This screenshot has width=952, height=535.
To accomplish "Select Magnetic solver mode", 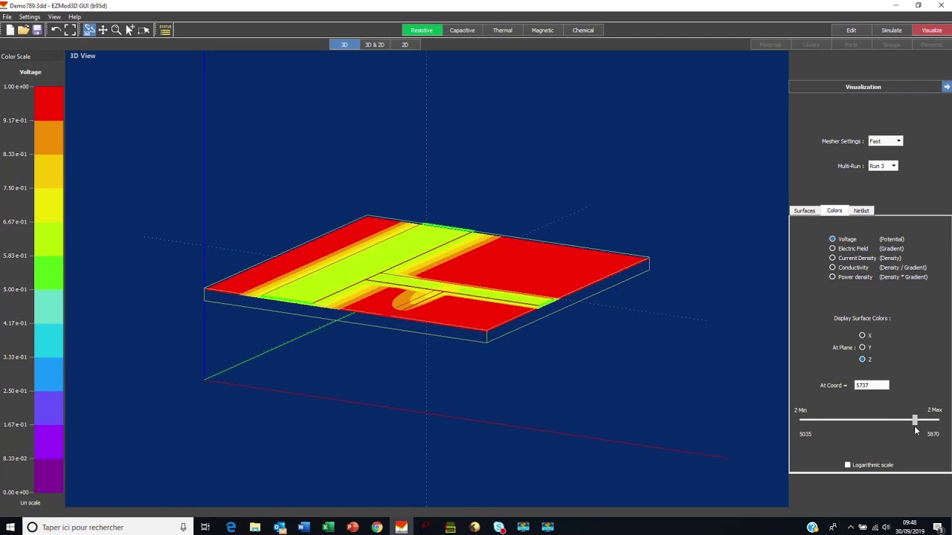I will 542,30.
